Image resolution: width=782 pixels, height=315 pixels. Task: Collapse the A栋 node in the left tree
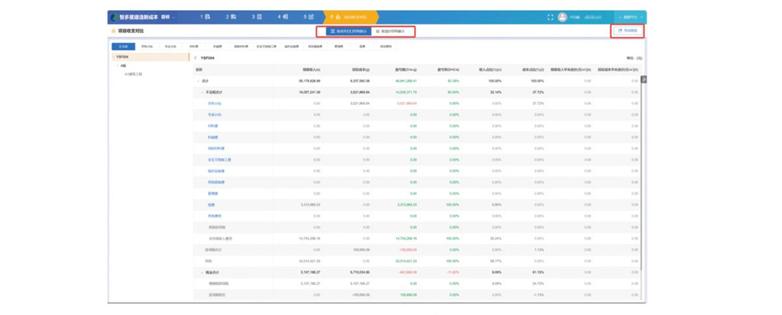click(x=117, y=66)
